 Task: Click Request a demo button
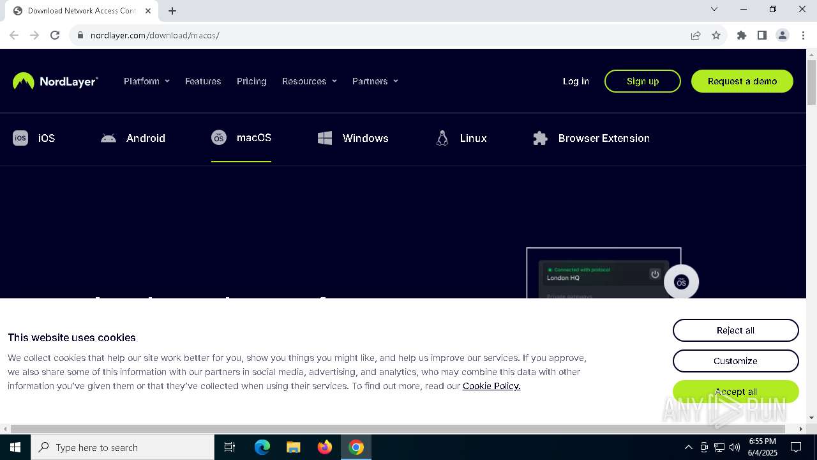[742, 81]
